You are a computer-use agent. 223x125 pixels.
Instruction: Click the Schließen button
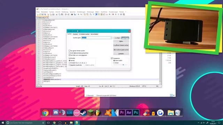coord(121,54)
